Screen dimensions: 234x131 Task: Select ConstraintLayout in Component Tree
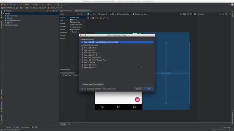pos(68,73)
